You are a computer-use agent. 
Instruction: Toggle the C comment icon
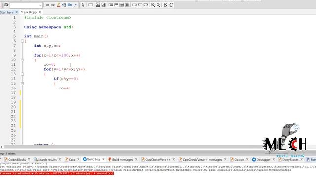171,5
